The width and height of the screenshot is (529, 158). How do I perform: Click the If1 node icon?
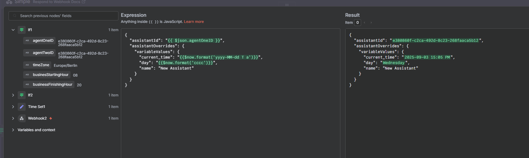22,30
